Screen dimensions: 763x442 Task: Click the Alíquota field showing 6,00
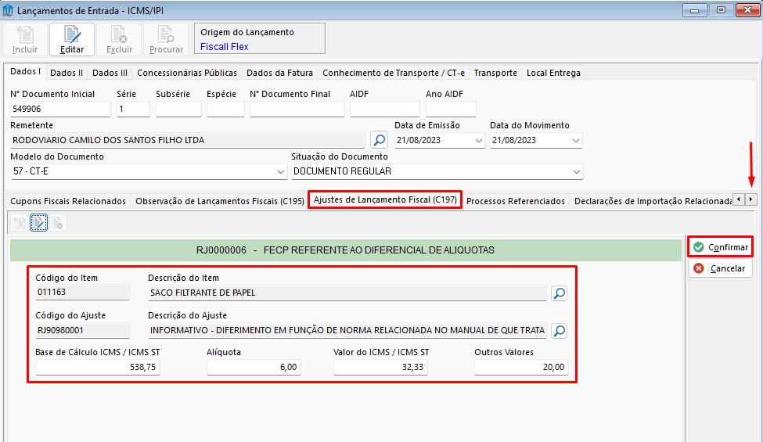[254, 367]
